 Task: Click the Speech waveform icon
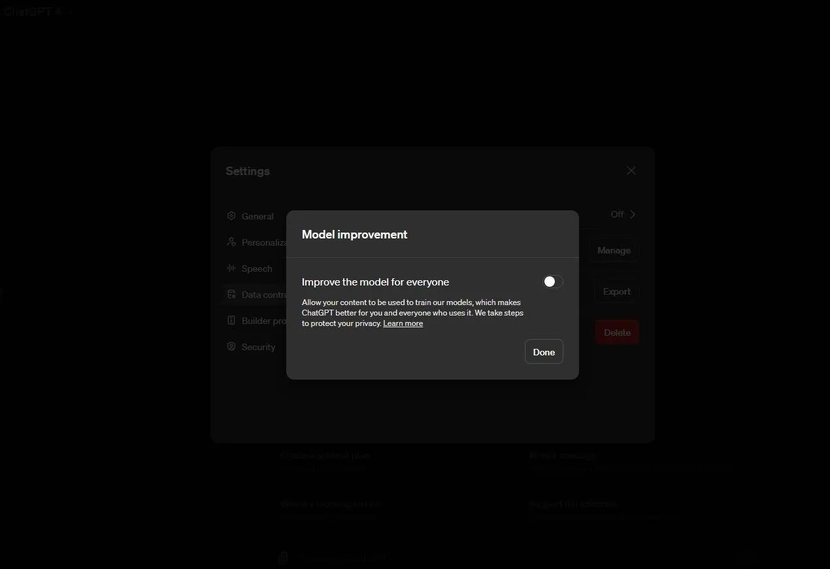coord(231,268)
